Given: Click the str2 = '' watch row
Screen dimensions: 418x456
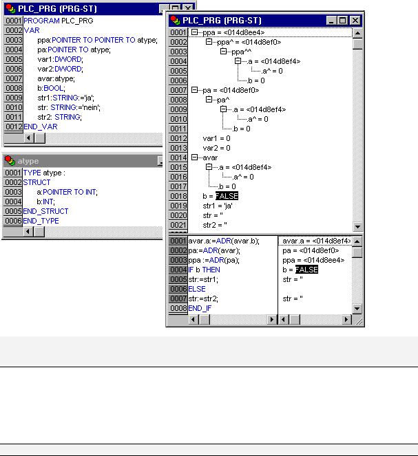Looking at the screenshot, I should [215, 225].
